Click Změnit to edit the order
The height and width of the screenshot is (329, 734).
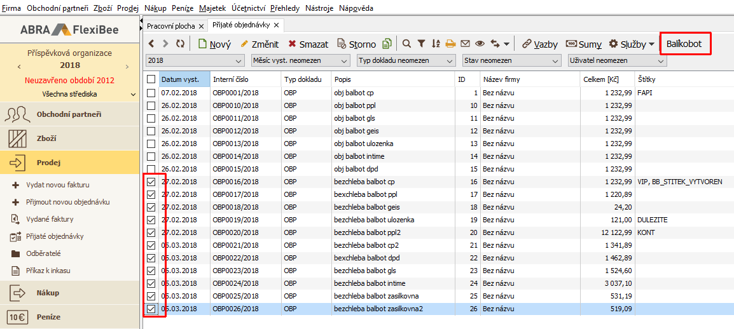(260, 44)
